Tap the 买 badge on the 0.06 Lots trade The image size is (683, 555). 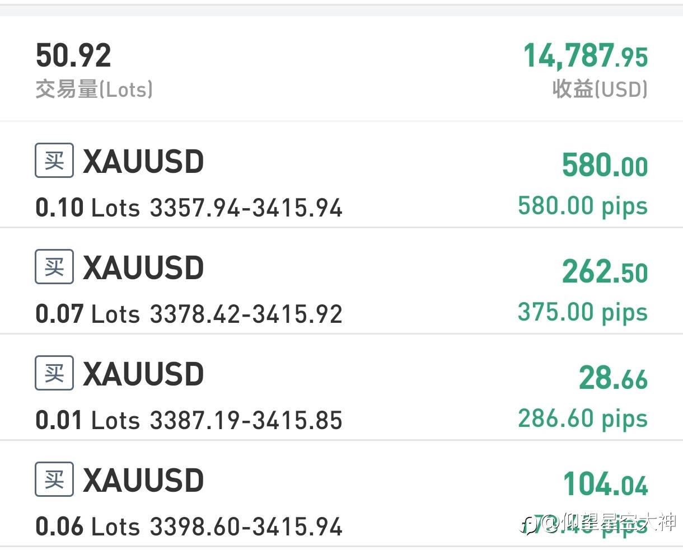[x=54, y=479]
